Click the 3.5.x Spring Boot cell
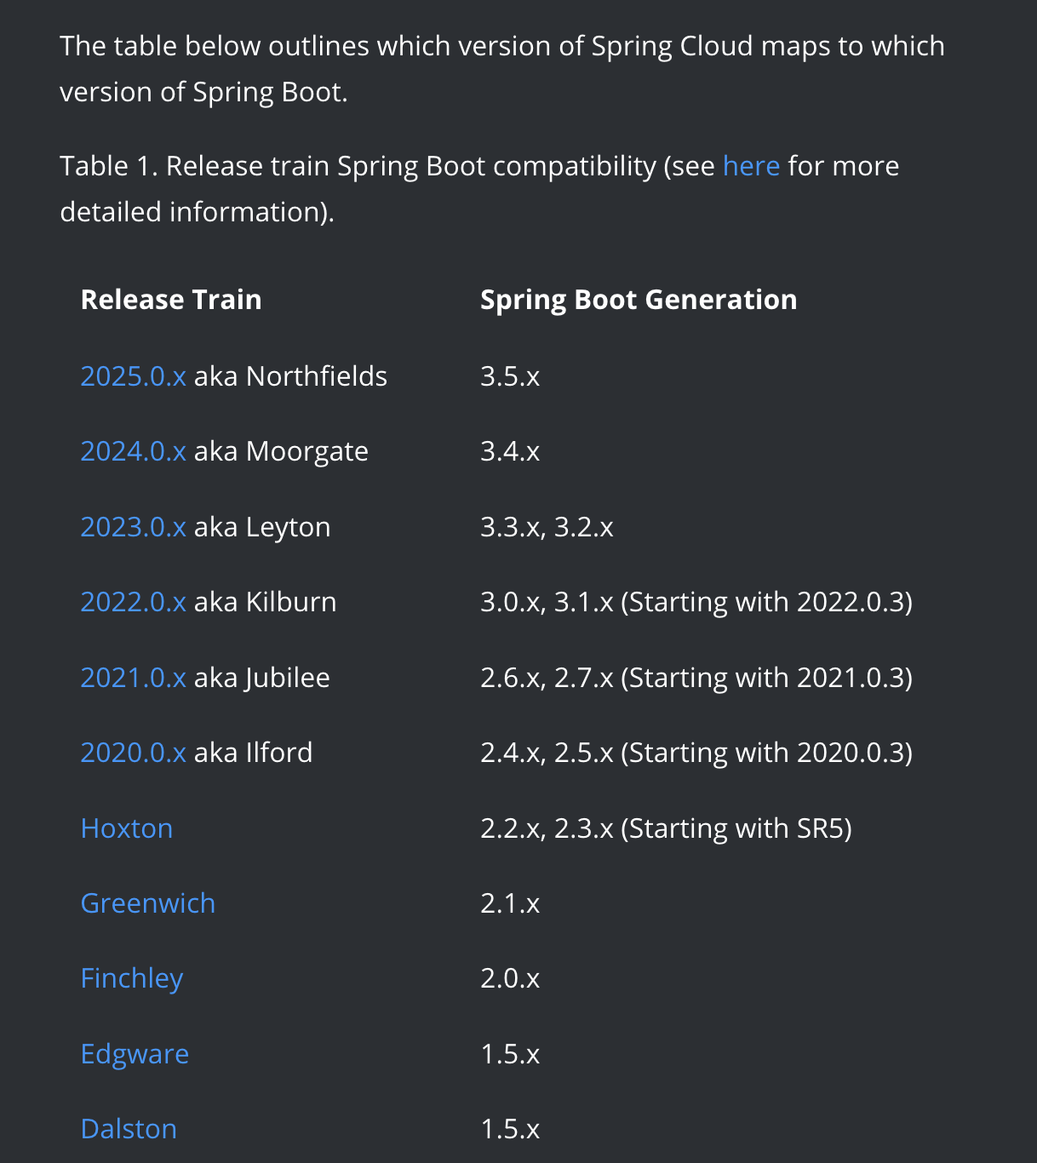Viewport: 1037px width, 1163px height. (x=510, y=376)
